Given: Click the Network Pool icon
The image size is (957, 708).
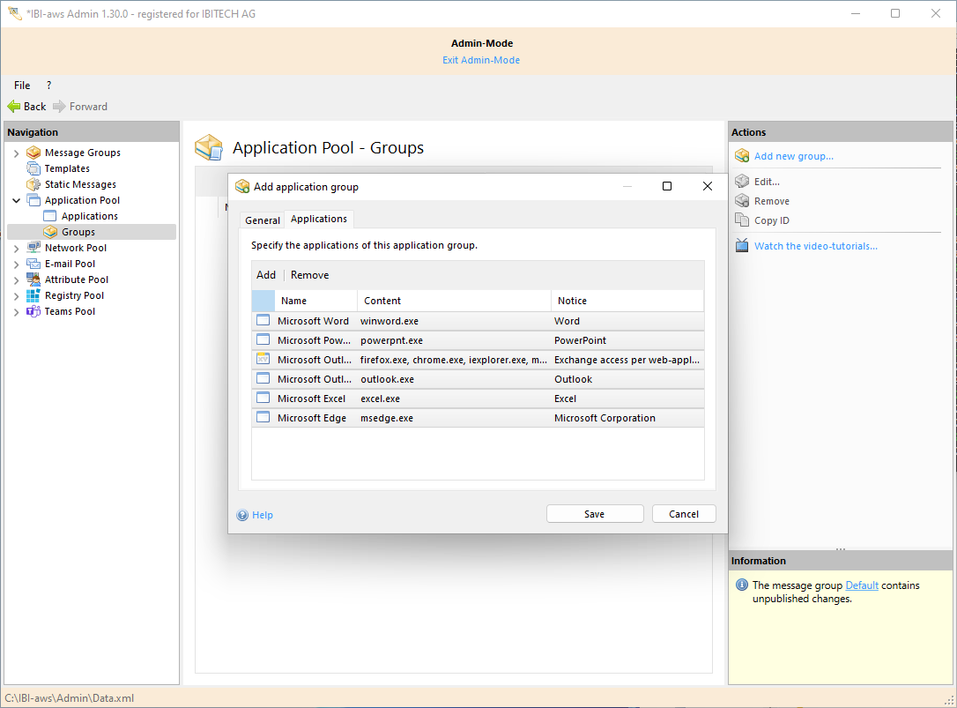Looking at the screenshot, I should point(33,248).
